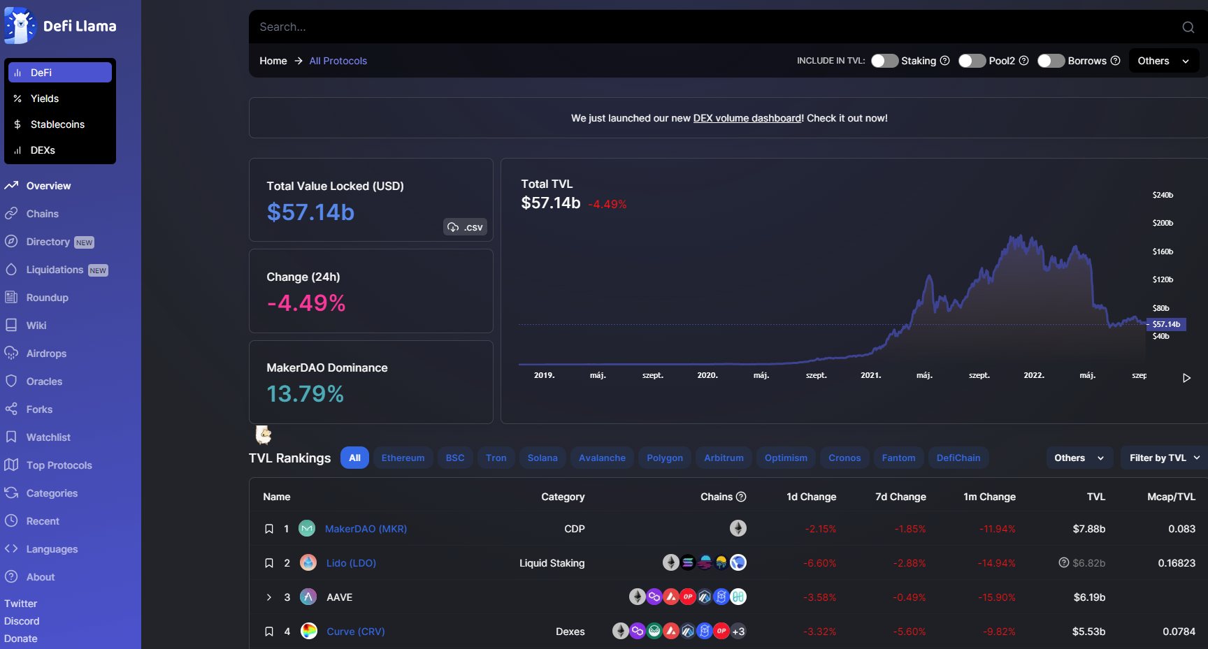Open Liquidations in the sidebar

pyautogui.click(x=56, y=270)
